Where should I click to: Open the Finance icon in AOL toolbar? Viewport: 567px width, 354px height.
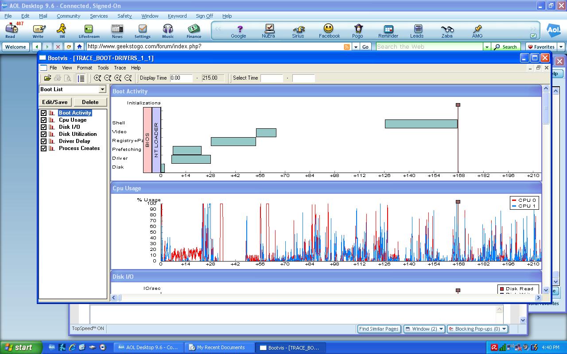coord(194,31)
